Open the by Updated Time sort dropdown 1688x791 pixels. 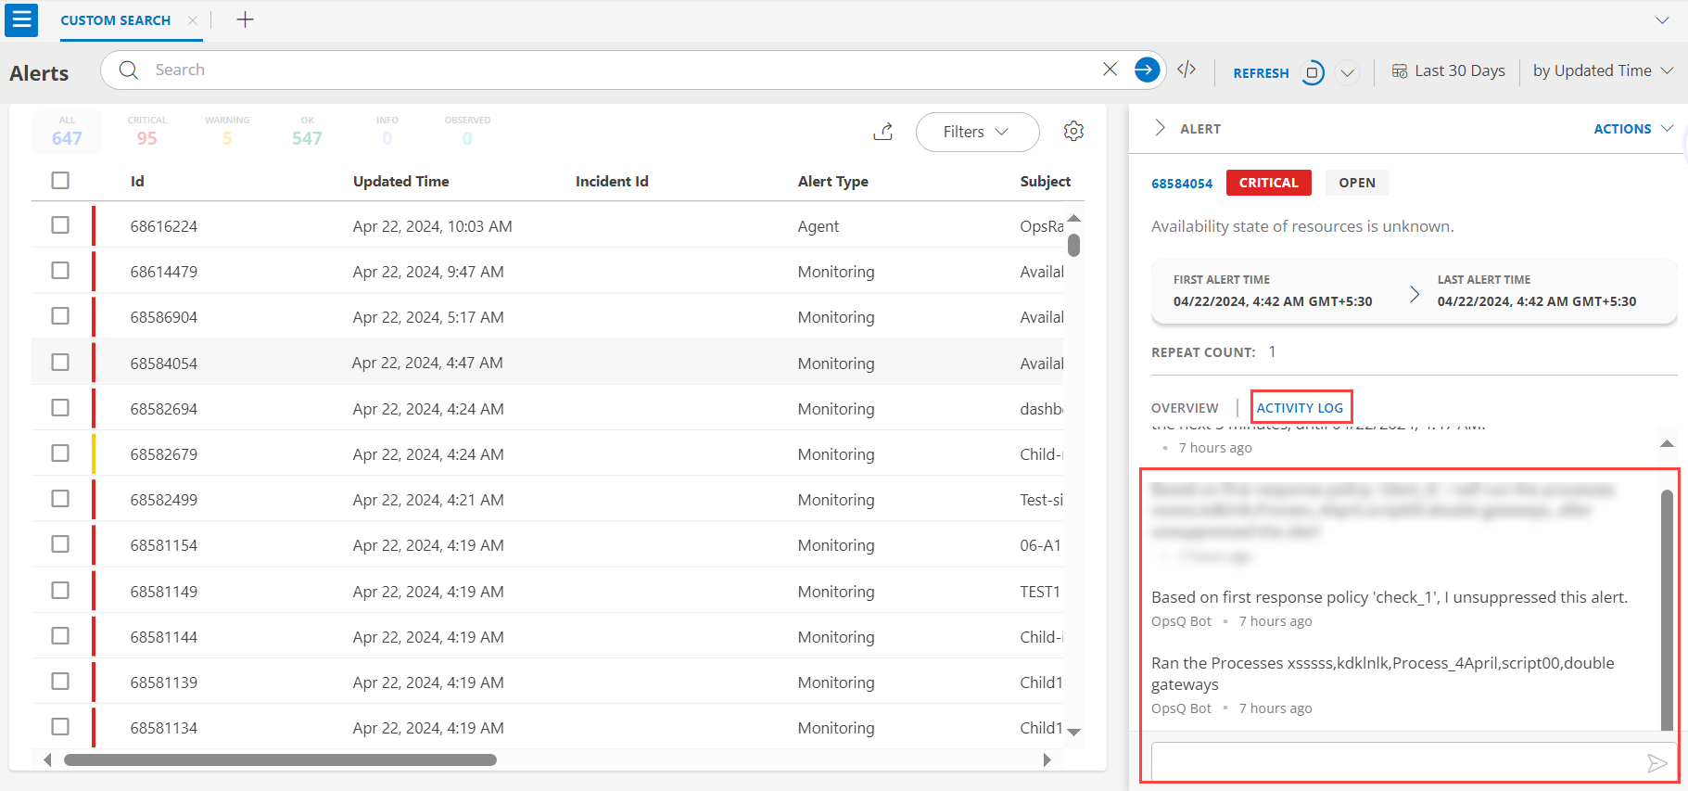tap(1603, 70)
